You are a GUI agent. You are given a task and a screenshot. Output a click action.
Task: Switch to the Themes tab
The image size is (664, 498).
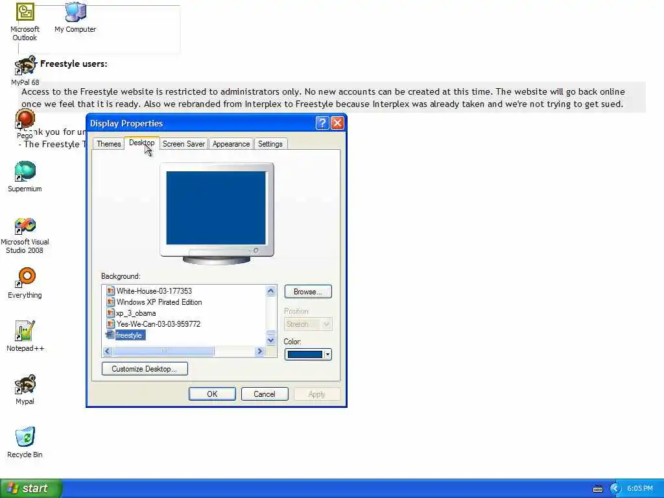(108, 144)
